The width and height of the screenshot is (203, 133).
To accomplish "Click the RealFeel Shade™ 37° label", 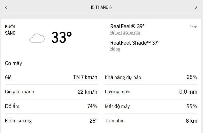I will point(135,43).
